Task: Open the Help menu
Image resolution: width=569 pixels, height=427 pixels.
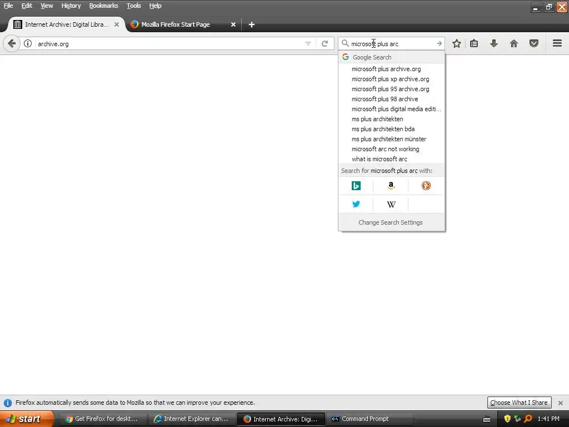Action: pos(156,6)
